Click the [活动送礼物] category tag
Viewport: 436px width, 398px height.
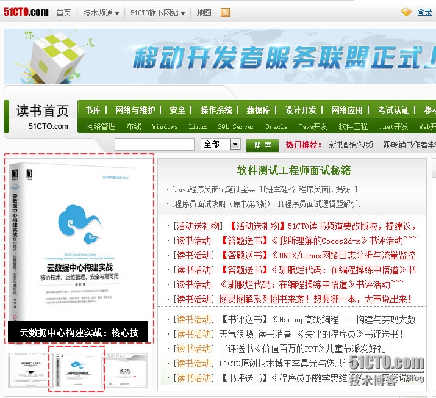click(198, 226)
